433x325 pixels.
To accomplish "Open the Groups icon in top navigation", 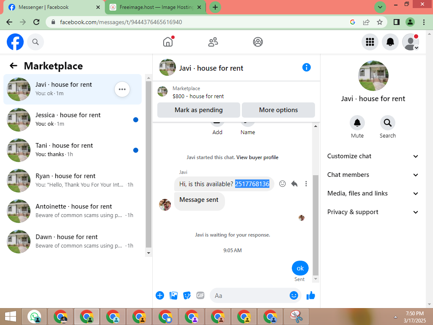I will tap(258, 42).
